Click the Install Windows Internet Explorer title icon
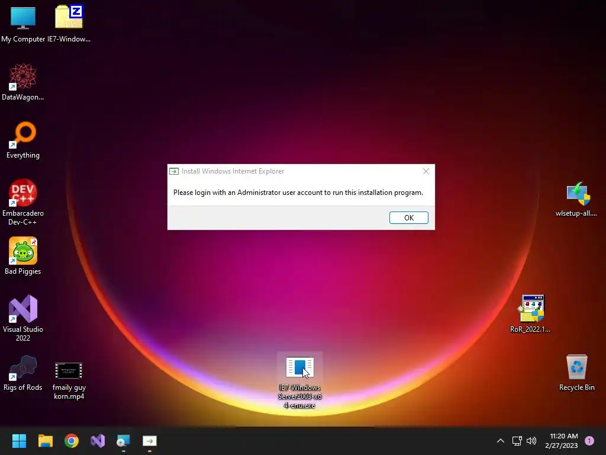Screen dimensions: 606x455 tap(174, 171)
